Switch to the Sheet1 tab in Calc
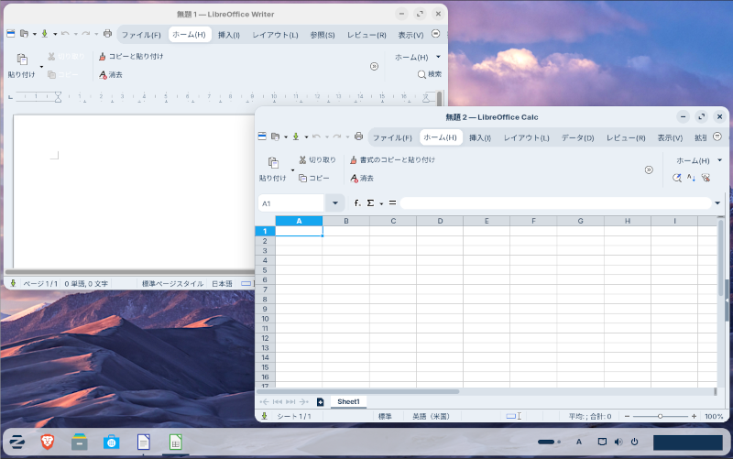This screenshot has height=459, width=733. point(348,401)
